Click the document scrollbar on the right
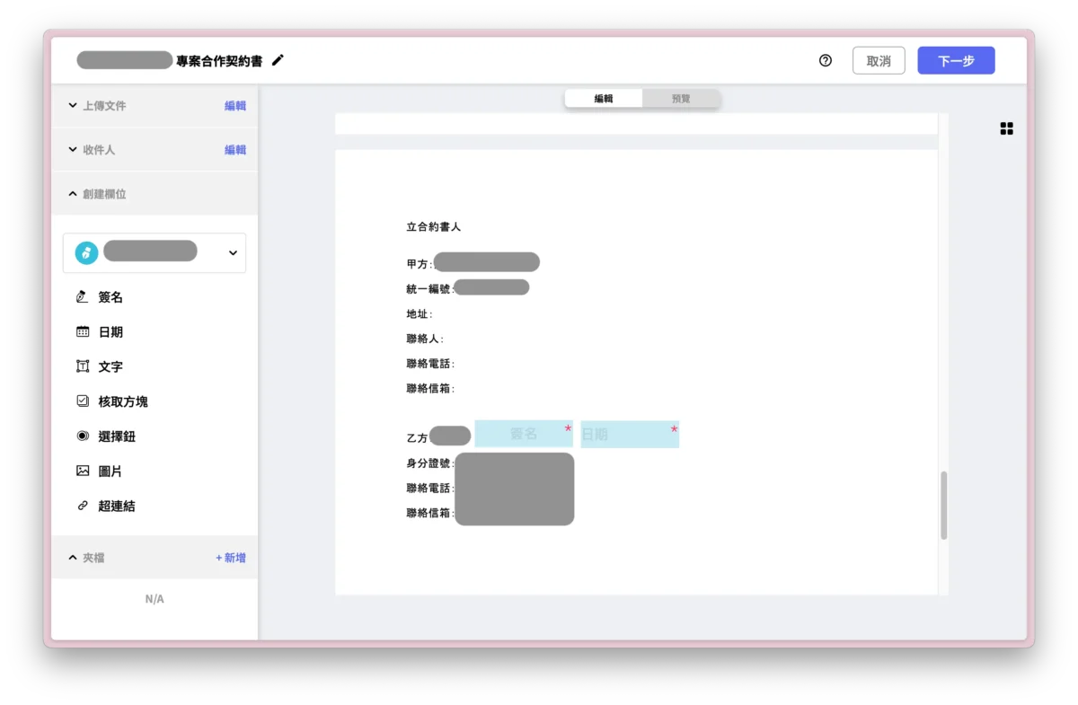This screenshot has width=1078, height=705. click(943, 506)
